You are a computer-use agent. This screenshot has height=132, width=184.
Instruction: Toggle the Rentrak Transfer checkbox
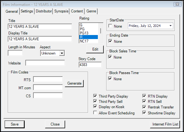pos(144,107)
